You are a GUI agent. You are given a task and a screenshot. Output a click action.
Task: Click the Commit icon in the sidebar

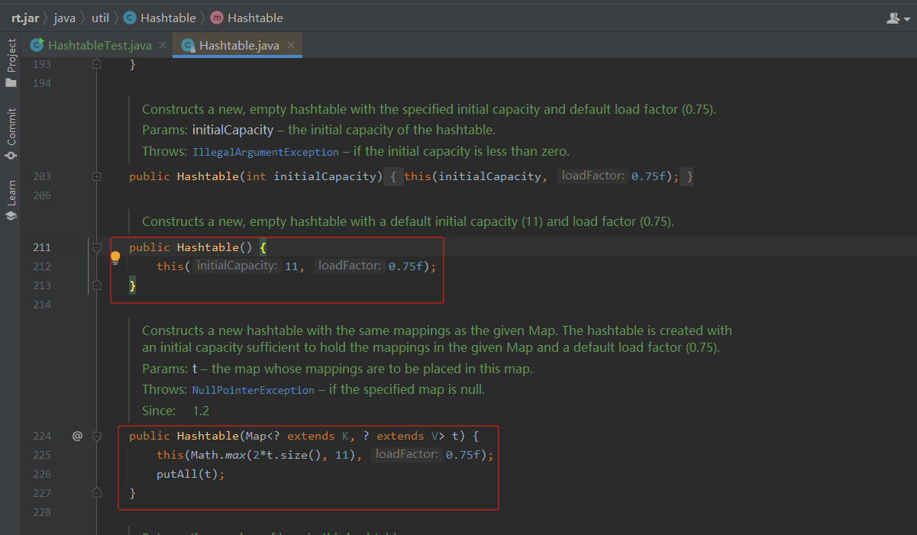(x=11, y=156)
